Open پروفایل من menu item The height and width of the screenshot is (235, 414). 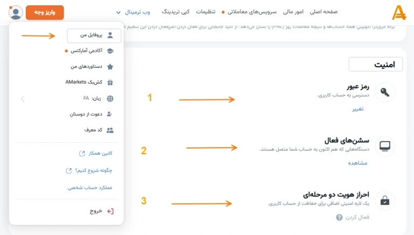click(x=94, y=36)
